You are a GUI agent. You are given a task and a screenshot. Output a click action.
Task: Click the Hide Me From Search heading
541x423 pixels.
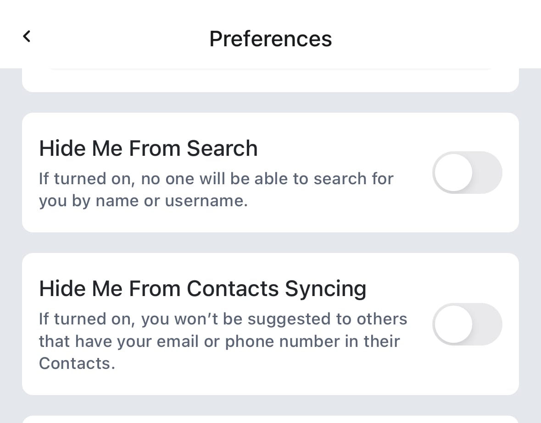click(148, 148)
